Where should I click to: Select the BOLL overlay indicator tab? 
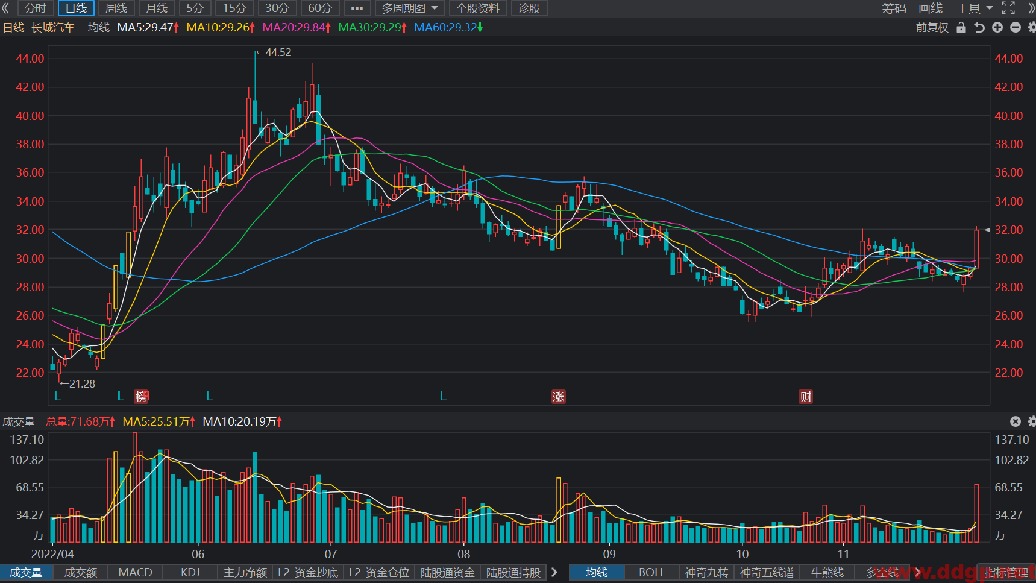pyautogui.click(x=652, y=572)
